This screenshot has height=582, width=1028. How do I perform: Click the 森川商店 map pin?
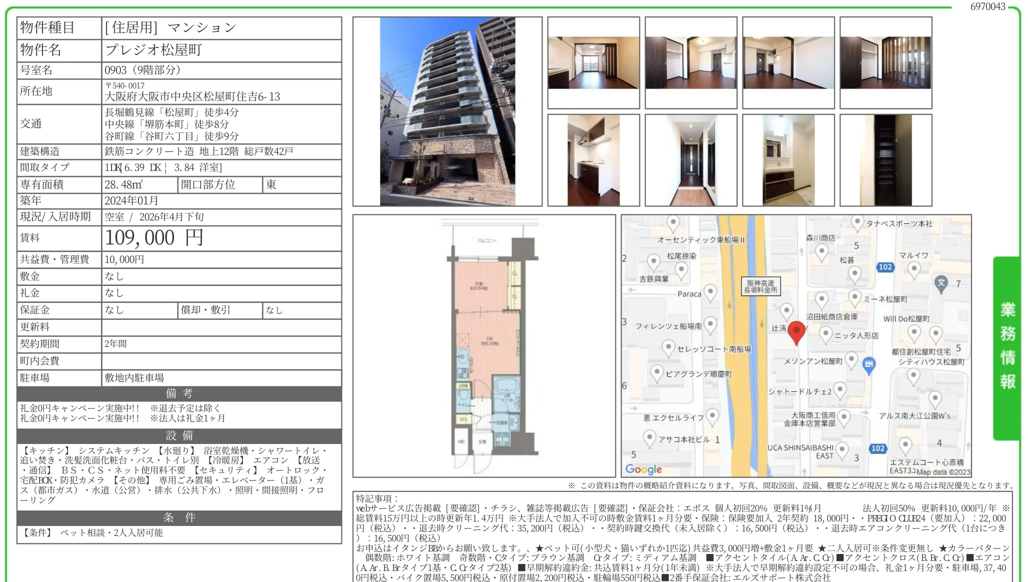821,250
